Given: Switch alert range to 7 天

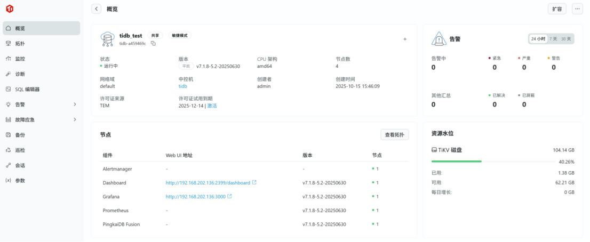Looking at the screenshot, I should (554, 39).
